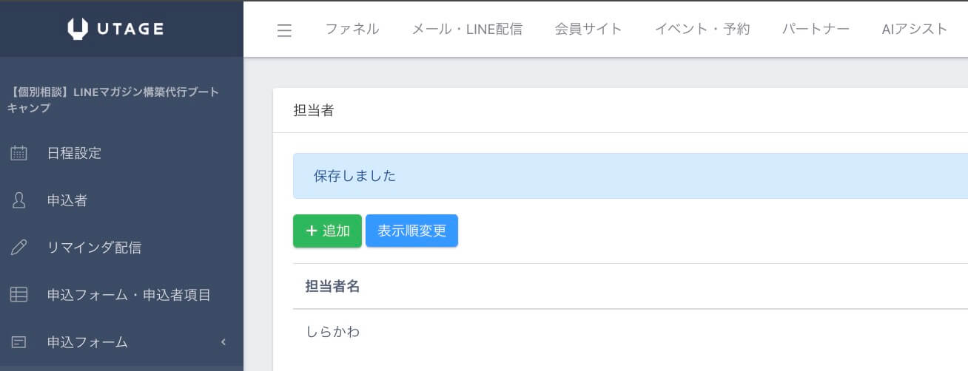Open the ファネル menu

352,29
